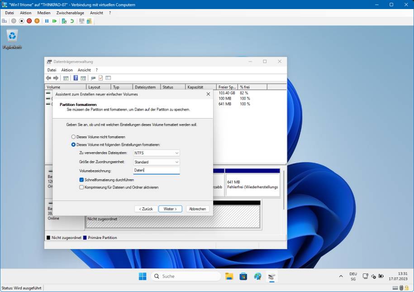Edit the Volumebezeichnung field containing 'Daten'
Screen dimensions: 414x292
pos(156,170)
